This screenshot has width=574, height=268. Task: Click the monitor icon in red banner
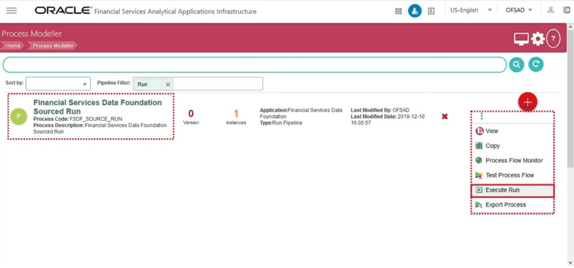[x=521, y=39]
